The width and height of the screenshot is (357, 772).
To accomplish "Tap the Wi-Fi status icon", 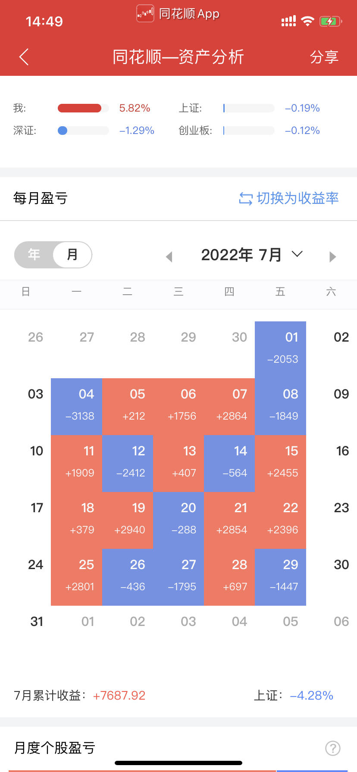I will (x=307, y=21).
